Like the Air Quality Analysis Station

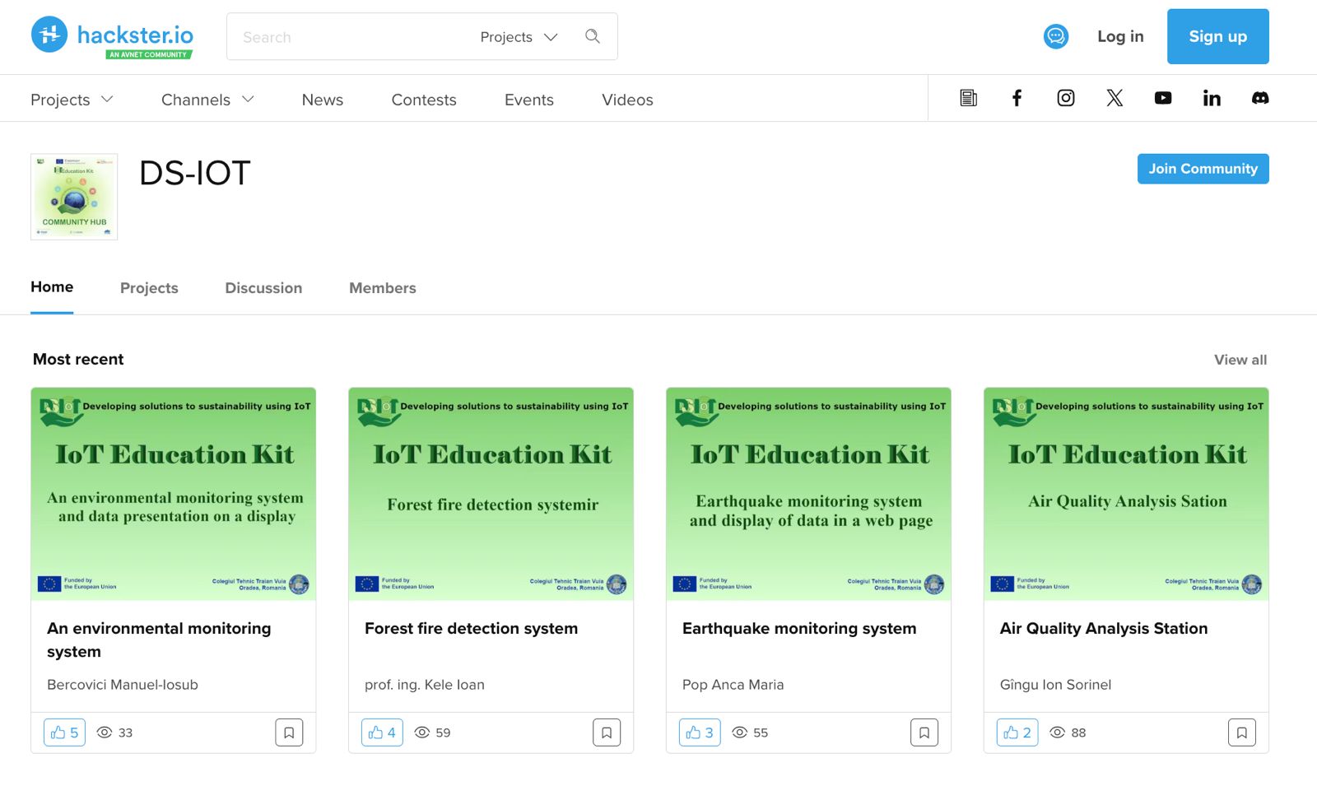(1017, 733)
